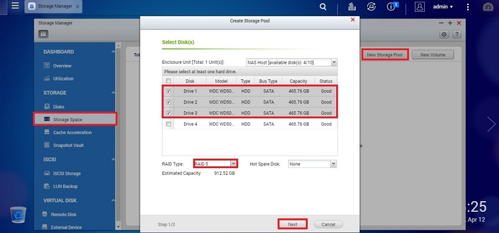The image size is (499, 233).
Task: Click the search magnifier icon
Action: click(323, 7)
